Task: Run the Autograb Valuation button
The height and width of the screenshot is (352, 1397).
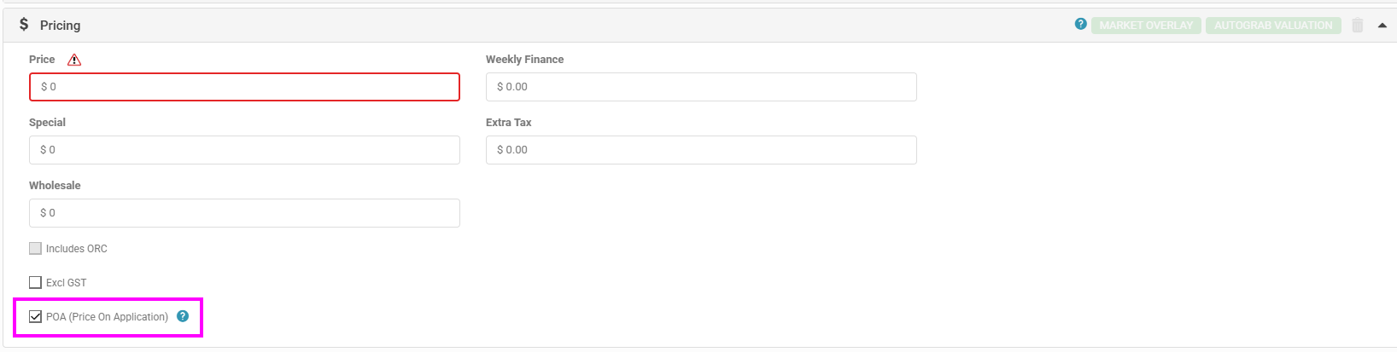Action: (1273, 26)
